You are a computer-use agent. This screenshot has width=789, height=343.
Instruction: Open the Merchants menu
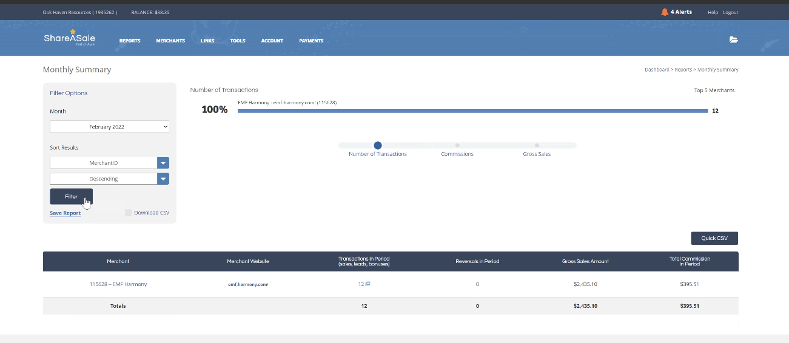pos(170,41)
